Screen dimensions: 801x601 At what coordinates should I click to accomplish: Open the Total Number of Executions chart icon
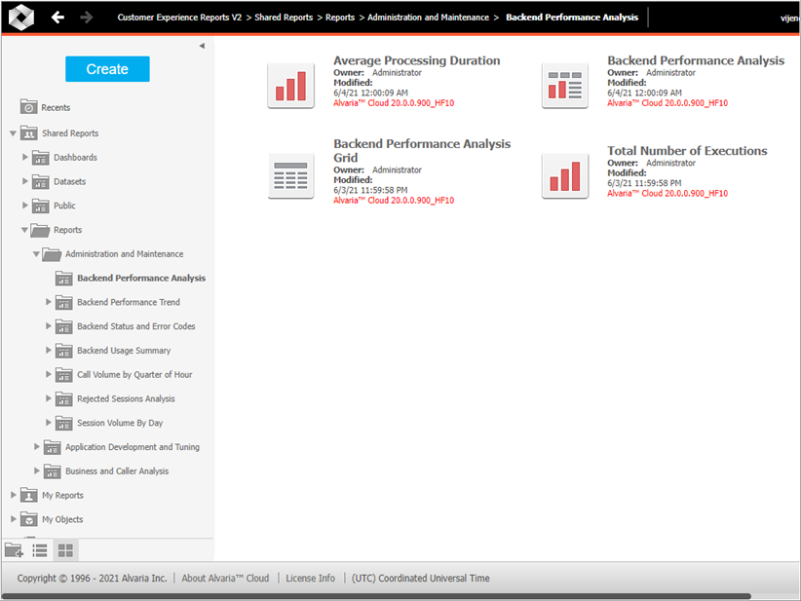565,176
